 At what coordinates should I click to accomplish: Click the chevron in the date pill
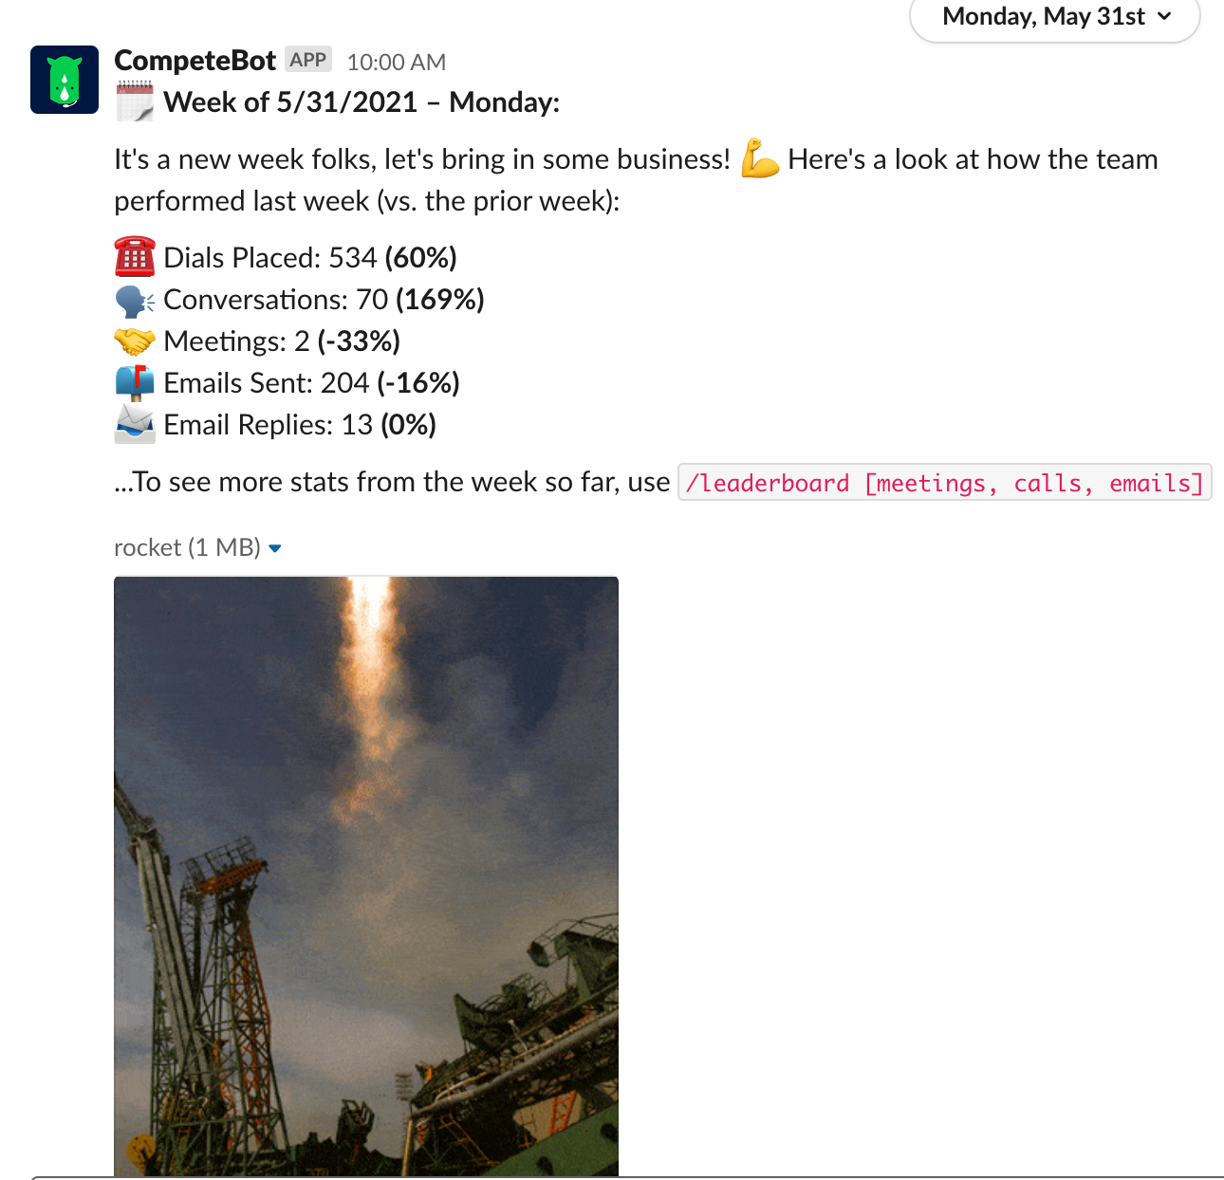point(1164,16)
